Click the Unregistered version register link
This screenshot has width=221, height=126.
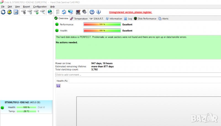[130, 12]
